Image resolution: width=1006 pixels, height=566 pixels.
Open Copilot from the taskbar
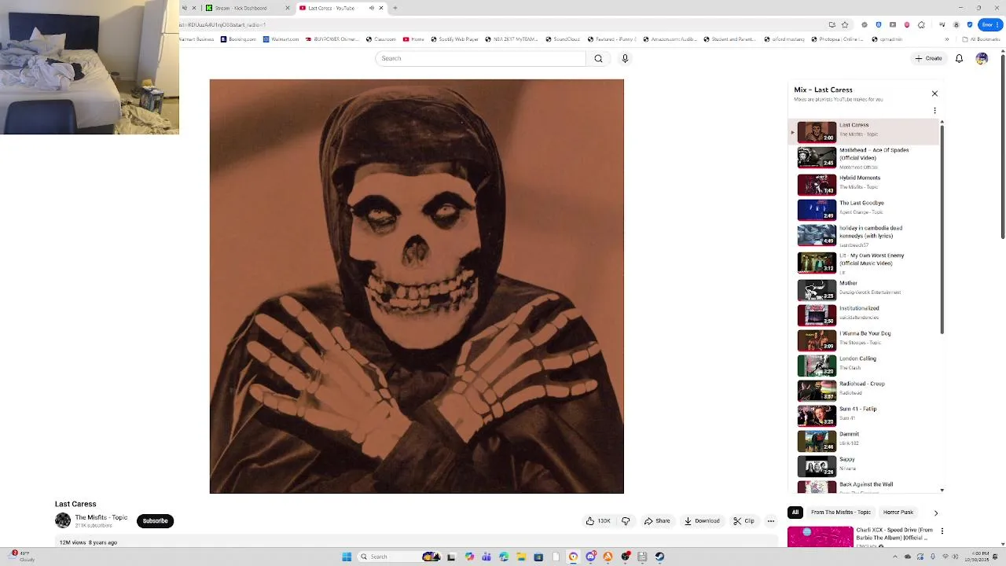pos(469,557)
